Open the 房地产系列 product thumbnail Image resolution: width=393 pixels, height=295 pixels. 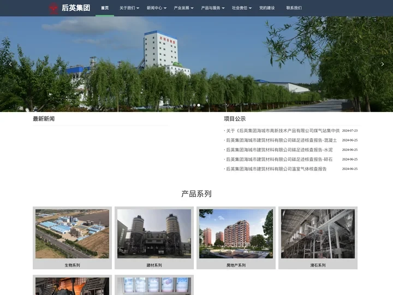point(236,234)
